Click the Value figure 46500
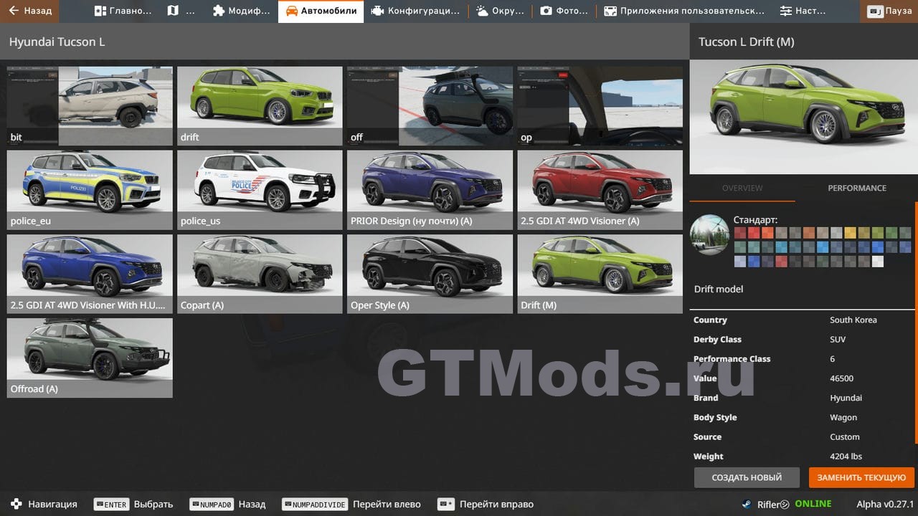918x516 pixels. tap(841, 378)
